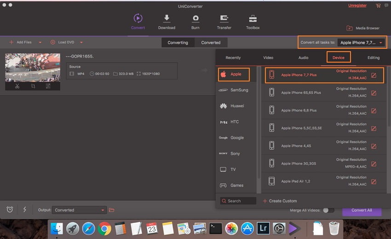Viewport: 391px width, 239px height.
Task: Open the schedule alarm clock icon
Action: (10, 209)
